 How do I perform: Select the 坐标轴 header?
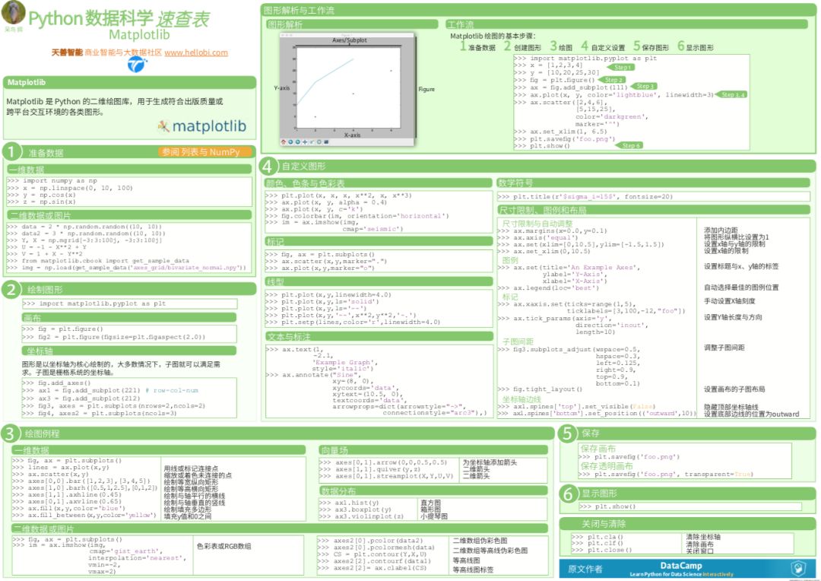pyautogui.click(x=129, y=351)
